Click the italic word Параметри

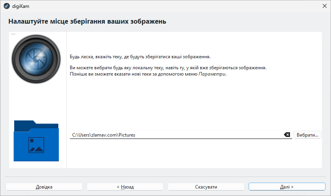[212, 74]
